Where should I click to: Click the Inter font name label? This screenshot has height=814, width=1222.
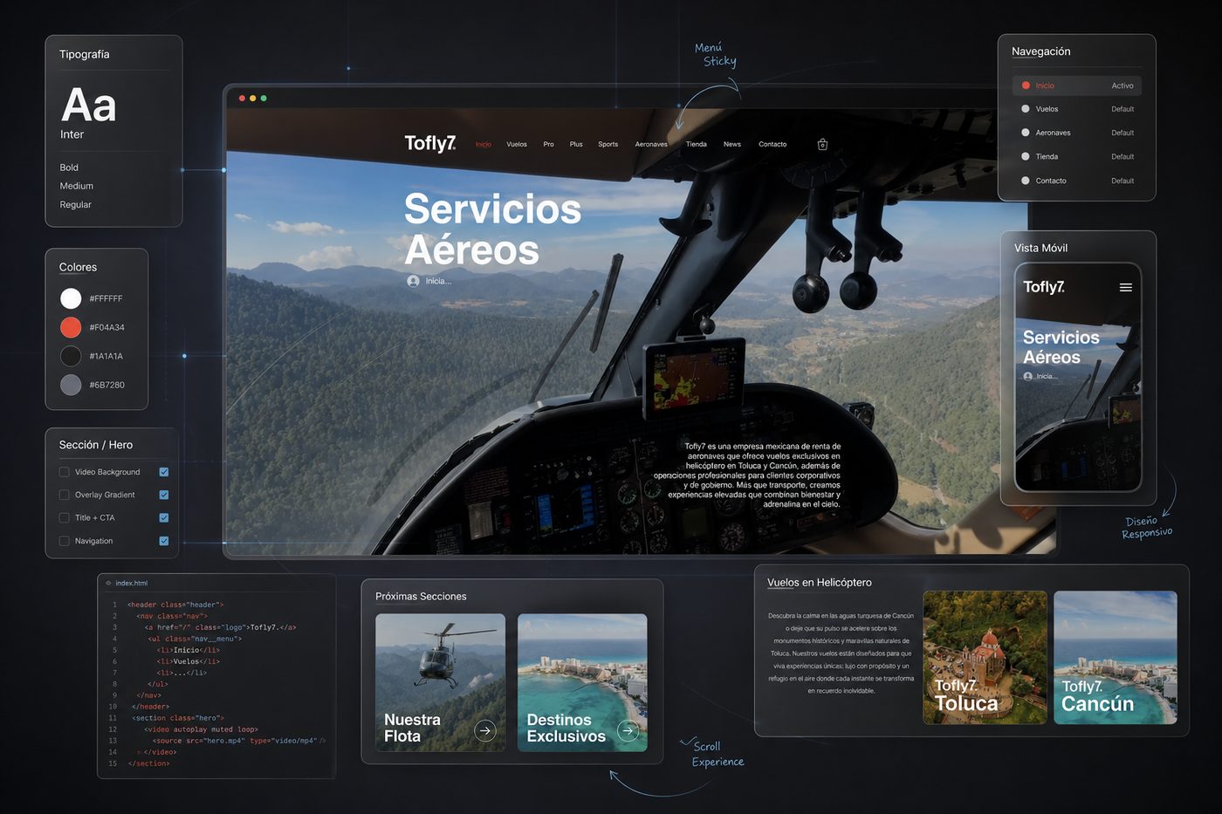pyautogui.click(x=72, y=134)
